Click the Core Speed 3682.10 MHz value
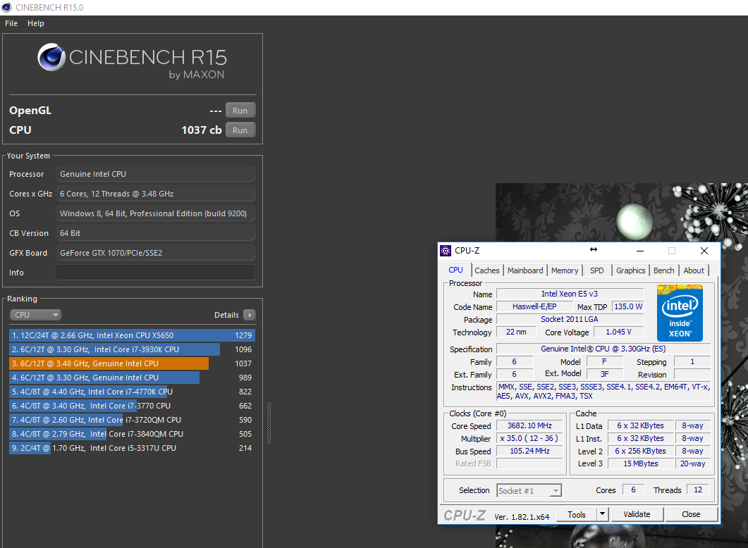Viewport: 748px width, 548px height. pos(529,425)
